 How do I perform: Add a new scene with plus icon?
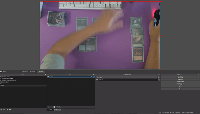pyautogui.click(x=1, y=110)
